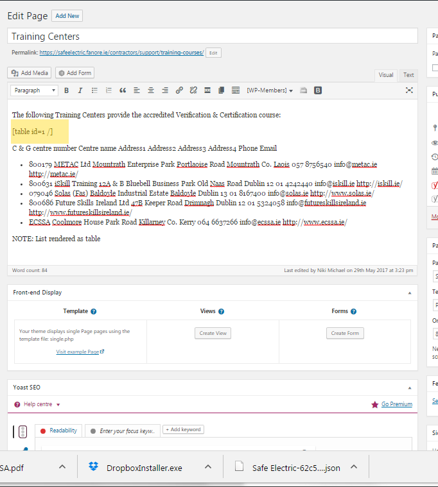This screenshot has width=438, height=487.
Task: Remove link from selected text
Action: coord(193,90)
